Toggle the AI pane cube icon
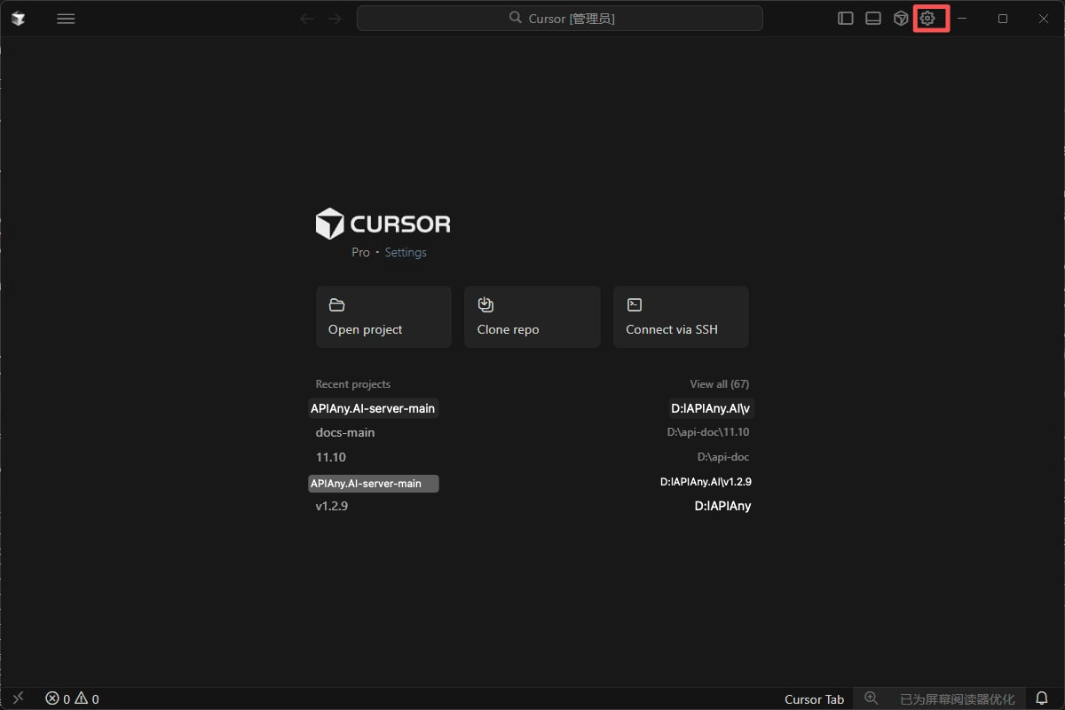The height and width of the screenshot is (710, 1065). coord(901,19)
